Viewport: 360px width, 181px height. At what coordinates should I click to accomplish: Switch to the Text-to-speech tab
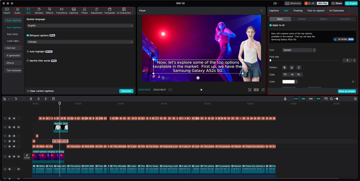[316, 11]
